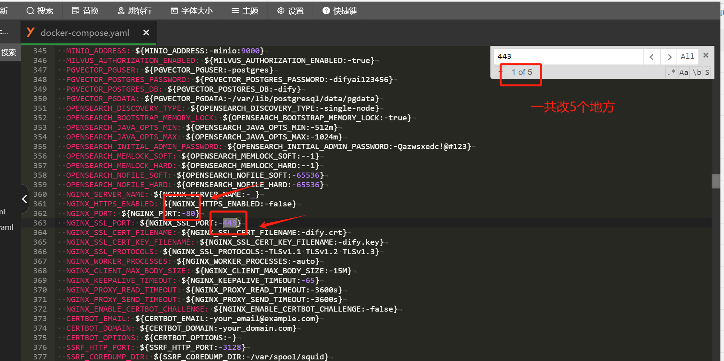Click All to select all matches
This screenshot has height=361, width=724.
687,57
